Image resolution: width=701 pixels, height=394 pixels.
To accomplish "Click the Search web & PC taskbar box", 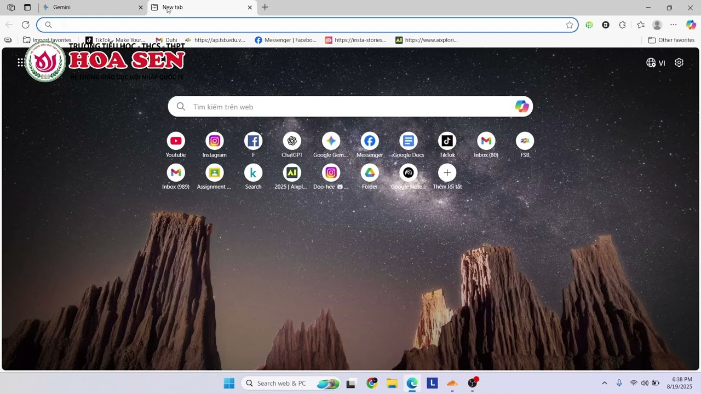I will 291,383.
